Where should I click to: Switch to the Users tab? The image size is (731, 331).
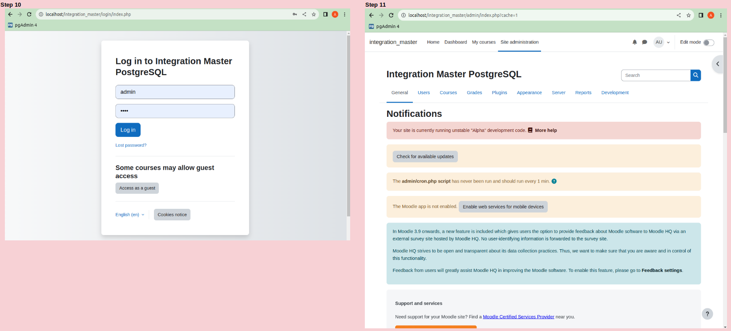(424, 92)
